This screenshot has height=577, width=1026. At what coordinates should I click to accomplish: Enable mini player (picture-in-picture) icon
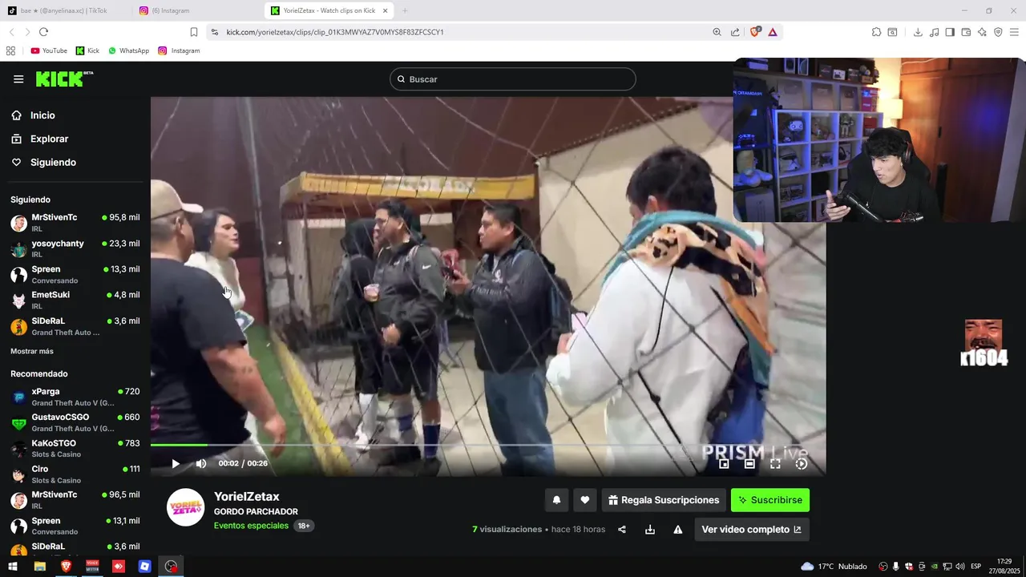tap(724, 463)
